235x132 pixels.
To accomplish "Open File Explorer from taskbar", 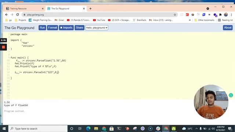I will tap(96, 129).
